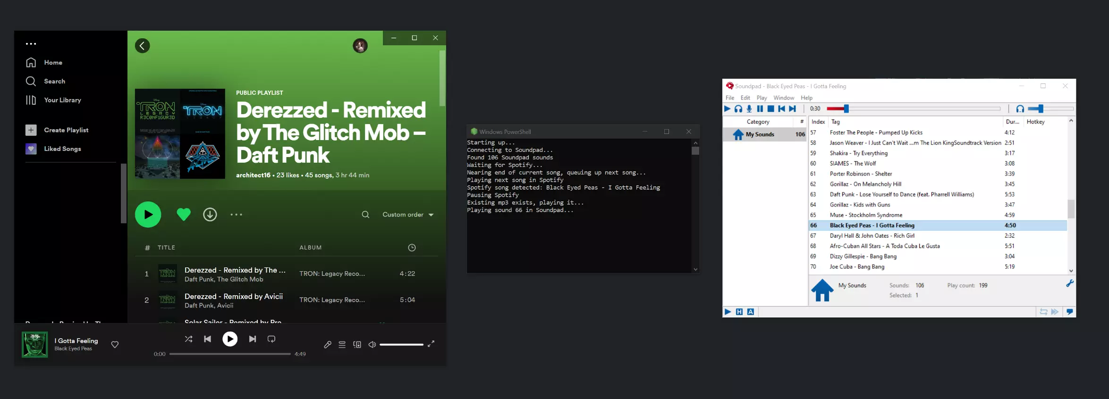Click headphone volume icon beside the blue slider
Screen dimensions: 1109x399
pos(1020,108)
